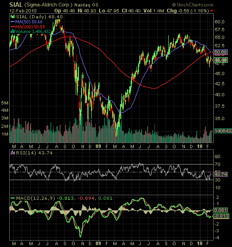Click the Chg -0.58 (-1.18%) value
Viewport: 232px width, 247px height.
[x=188, y=11]
